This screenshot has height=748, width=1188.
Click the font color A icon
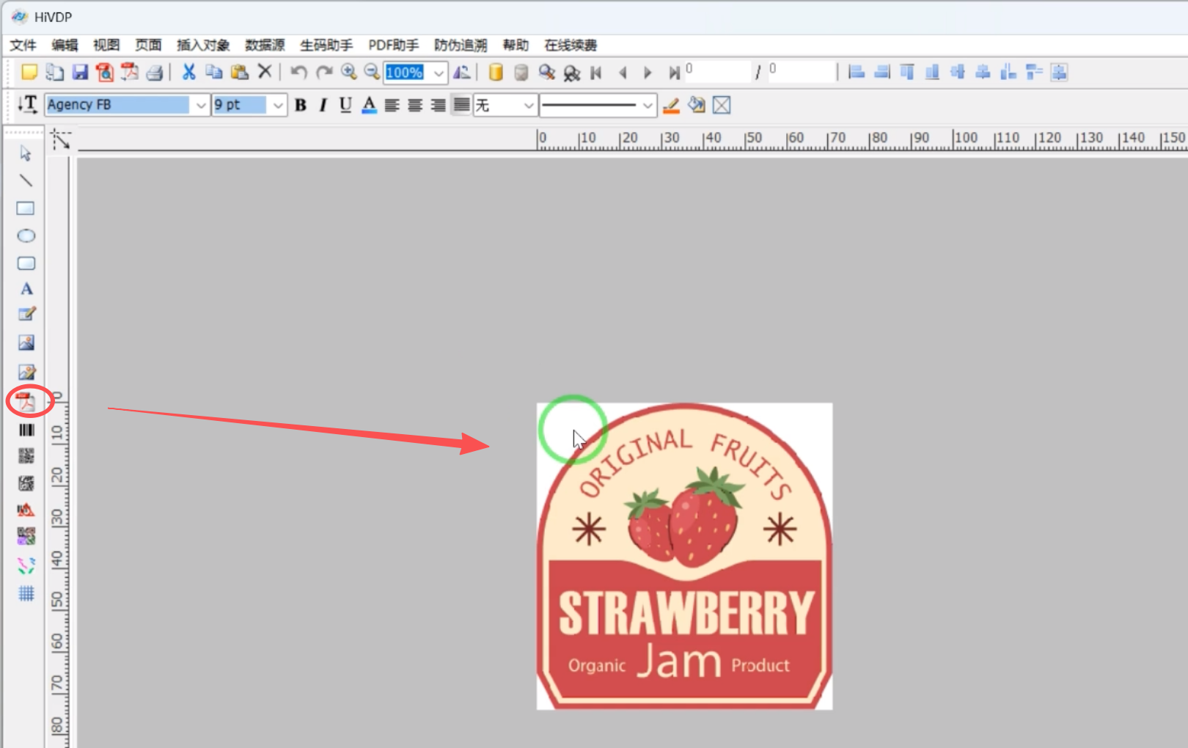coord(370,105)
